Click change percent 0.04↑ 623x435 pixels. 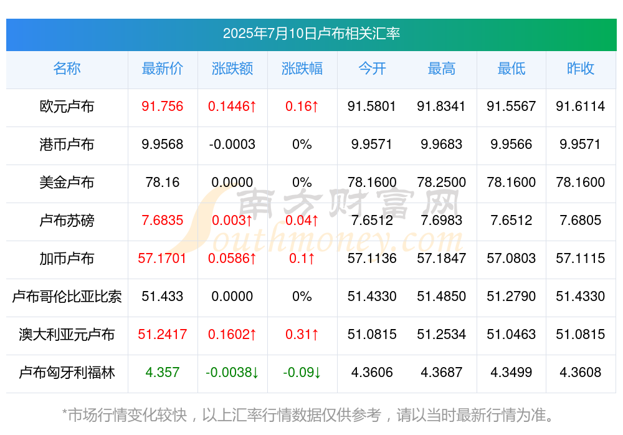302,220
